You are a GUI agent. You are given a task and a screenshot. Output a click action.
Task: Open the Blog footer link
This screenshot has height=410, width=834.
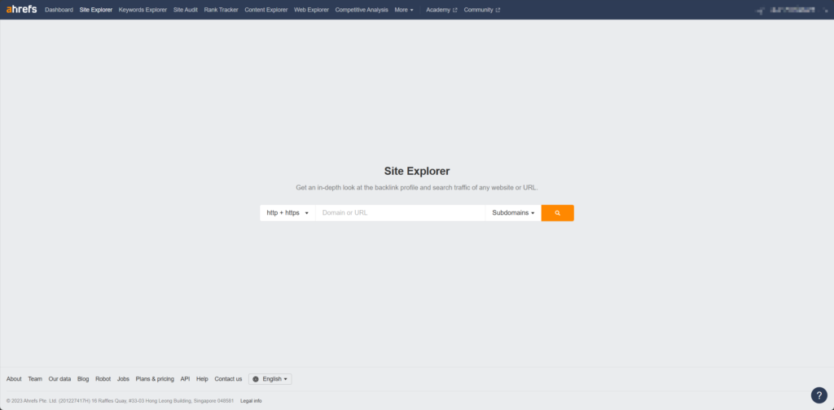pyautogui.click(x=83, y=379)
